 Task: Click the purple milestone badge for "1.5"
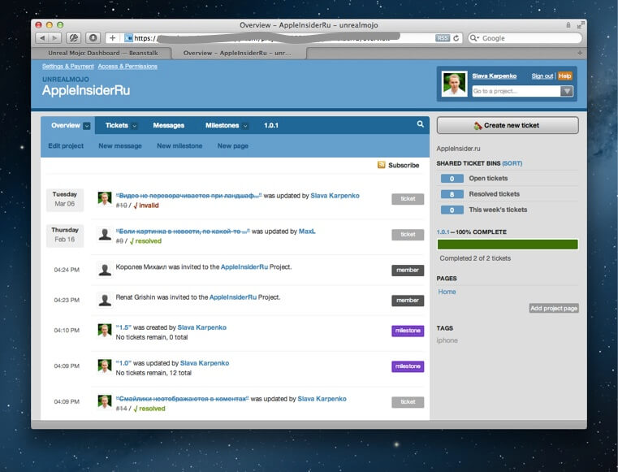click(x=408, y=331)
